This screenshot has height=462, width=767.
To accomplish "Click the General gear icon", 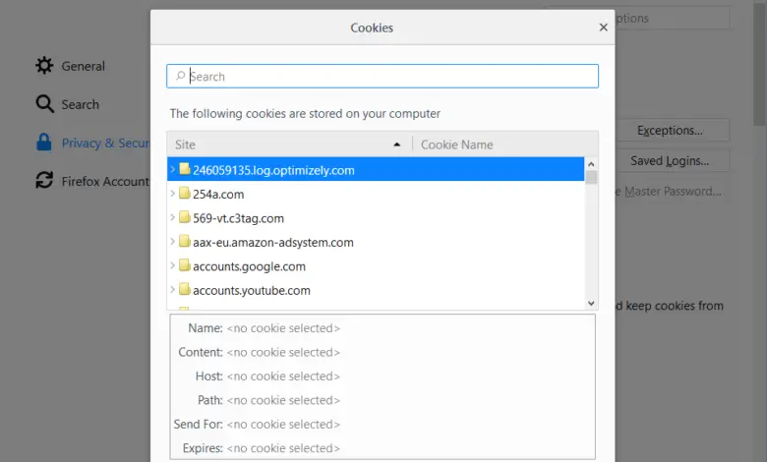I will click(x=44, y=66).
